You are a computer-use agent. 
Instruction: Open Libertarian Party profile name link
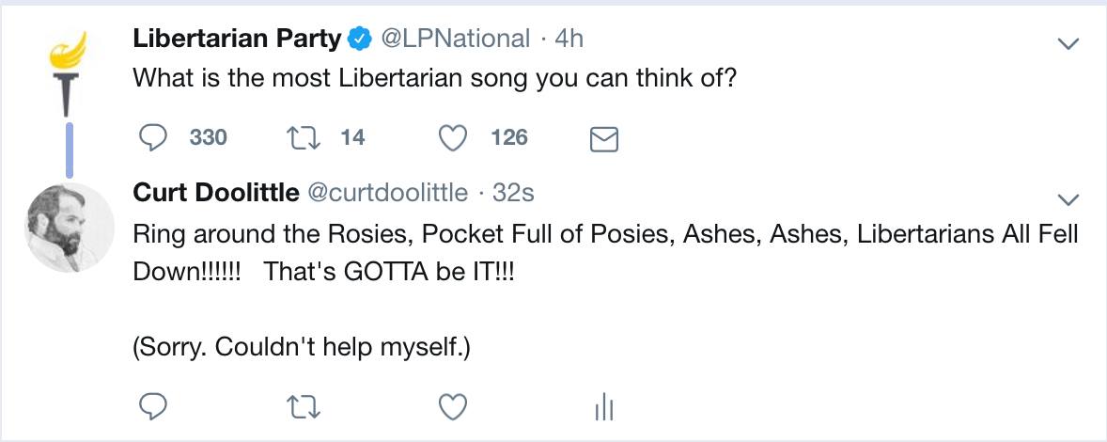point(237,39)
